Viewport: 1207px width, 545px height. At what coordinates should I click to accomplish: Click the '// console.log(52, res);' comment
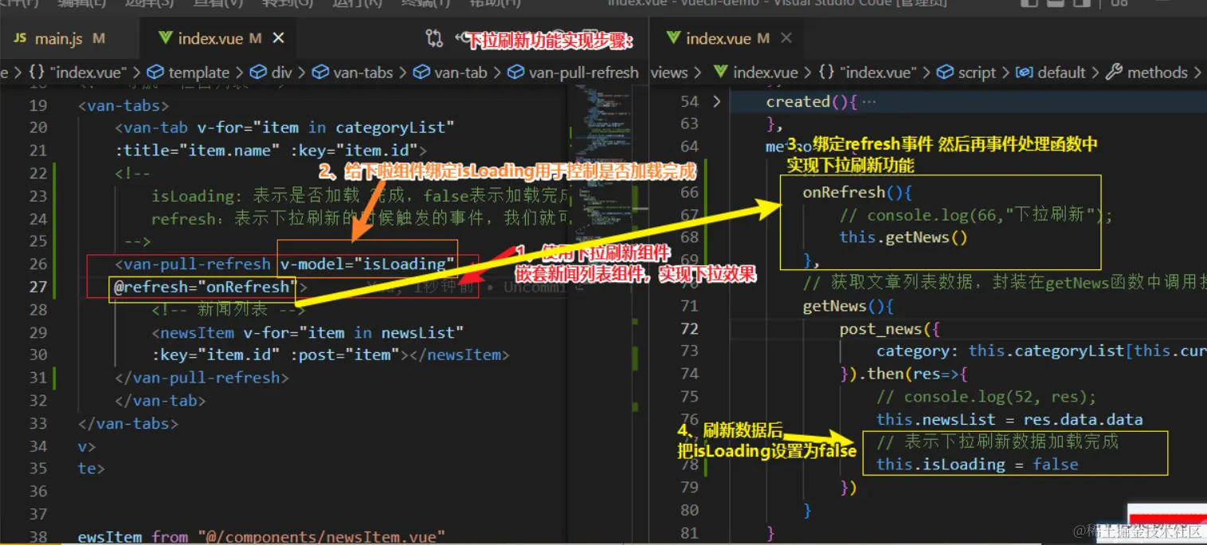(986, 397)
